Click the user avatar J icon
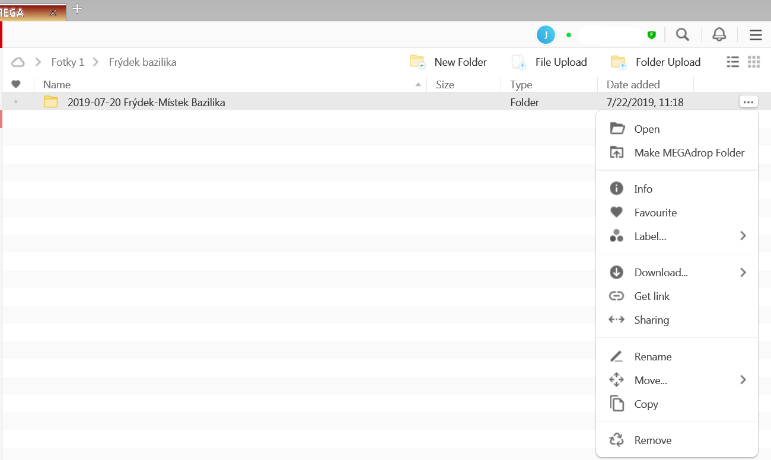 tap(546, 35)
